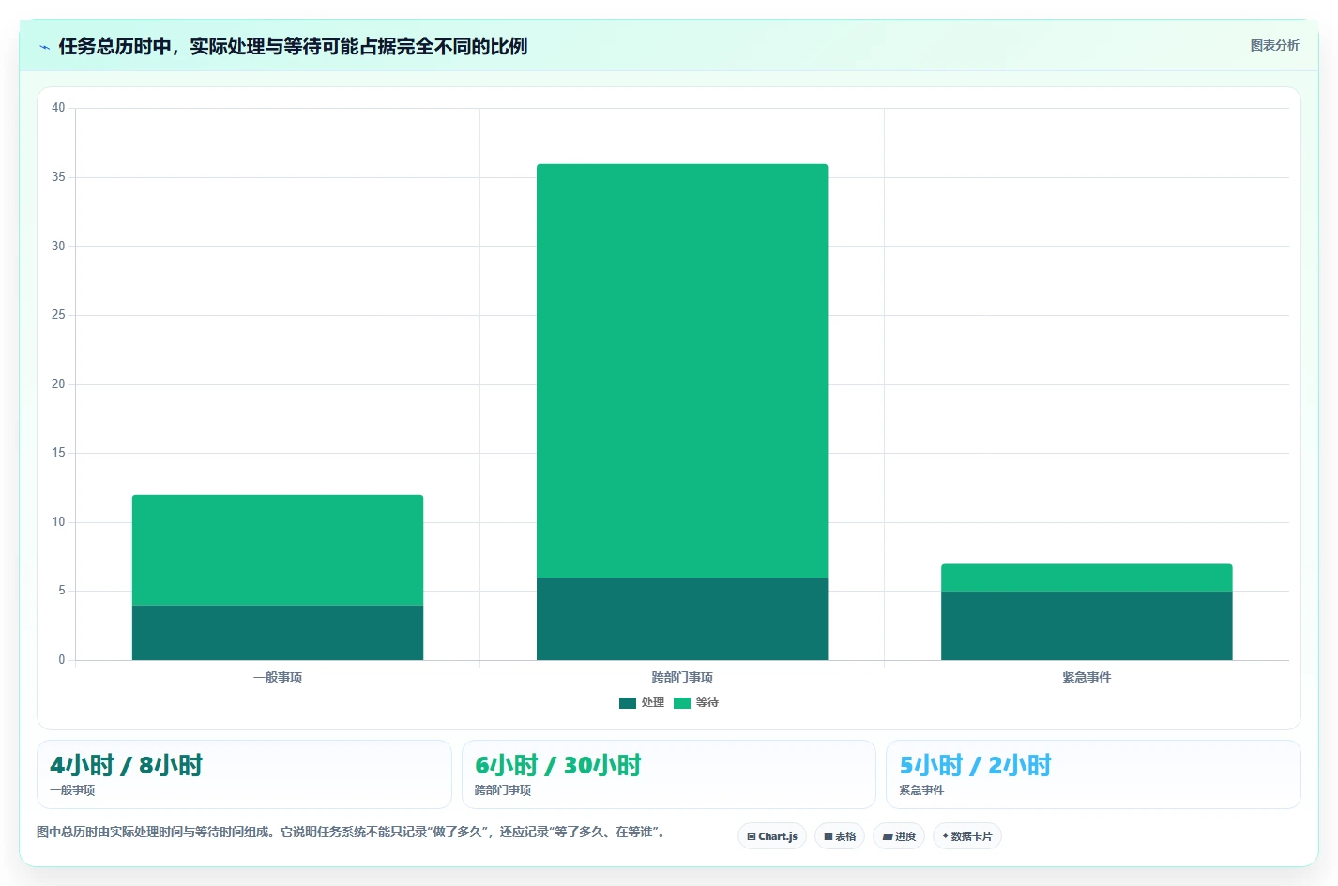This screenshot has width=1338, height=886.
Task: Click the 紧急事件 x-axis label
Action: coord(1087,678)
